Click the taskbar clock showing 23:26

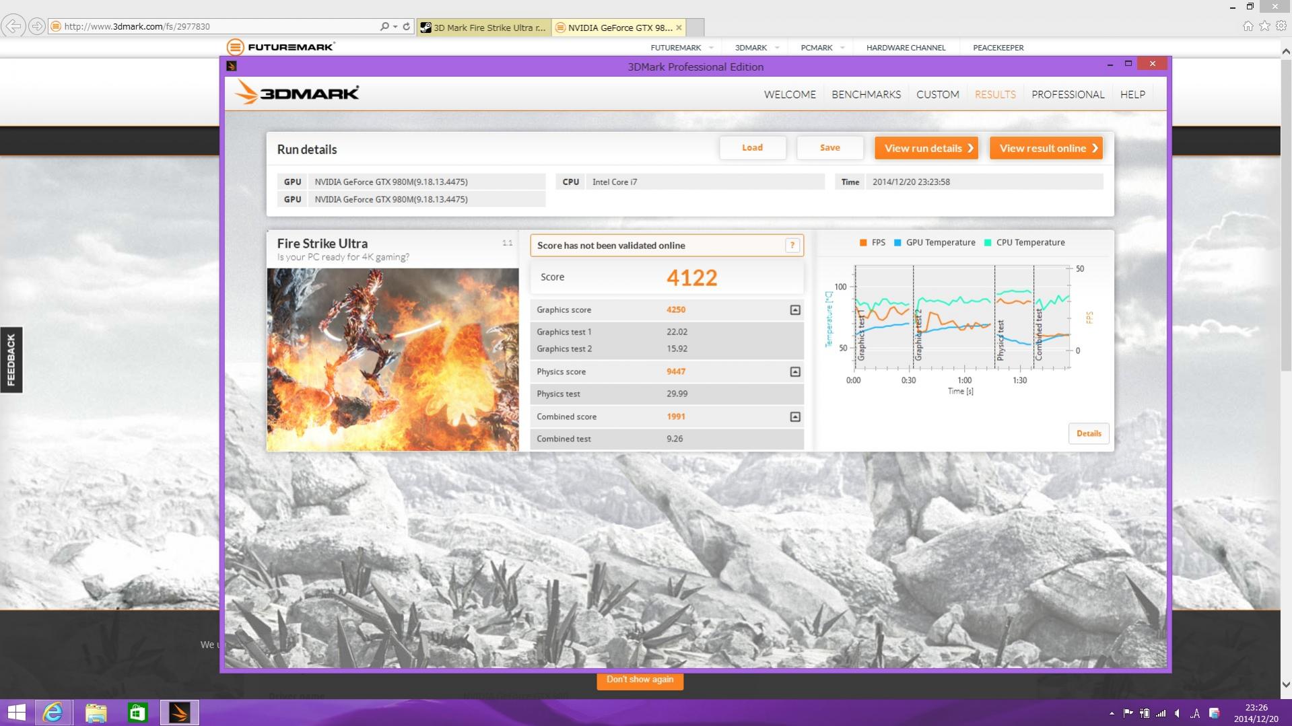1256,713
